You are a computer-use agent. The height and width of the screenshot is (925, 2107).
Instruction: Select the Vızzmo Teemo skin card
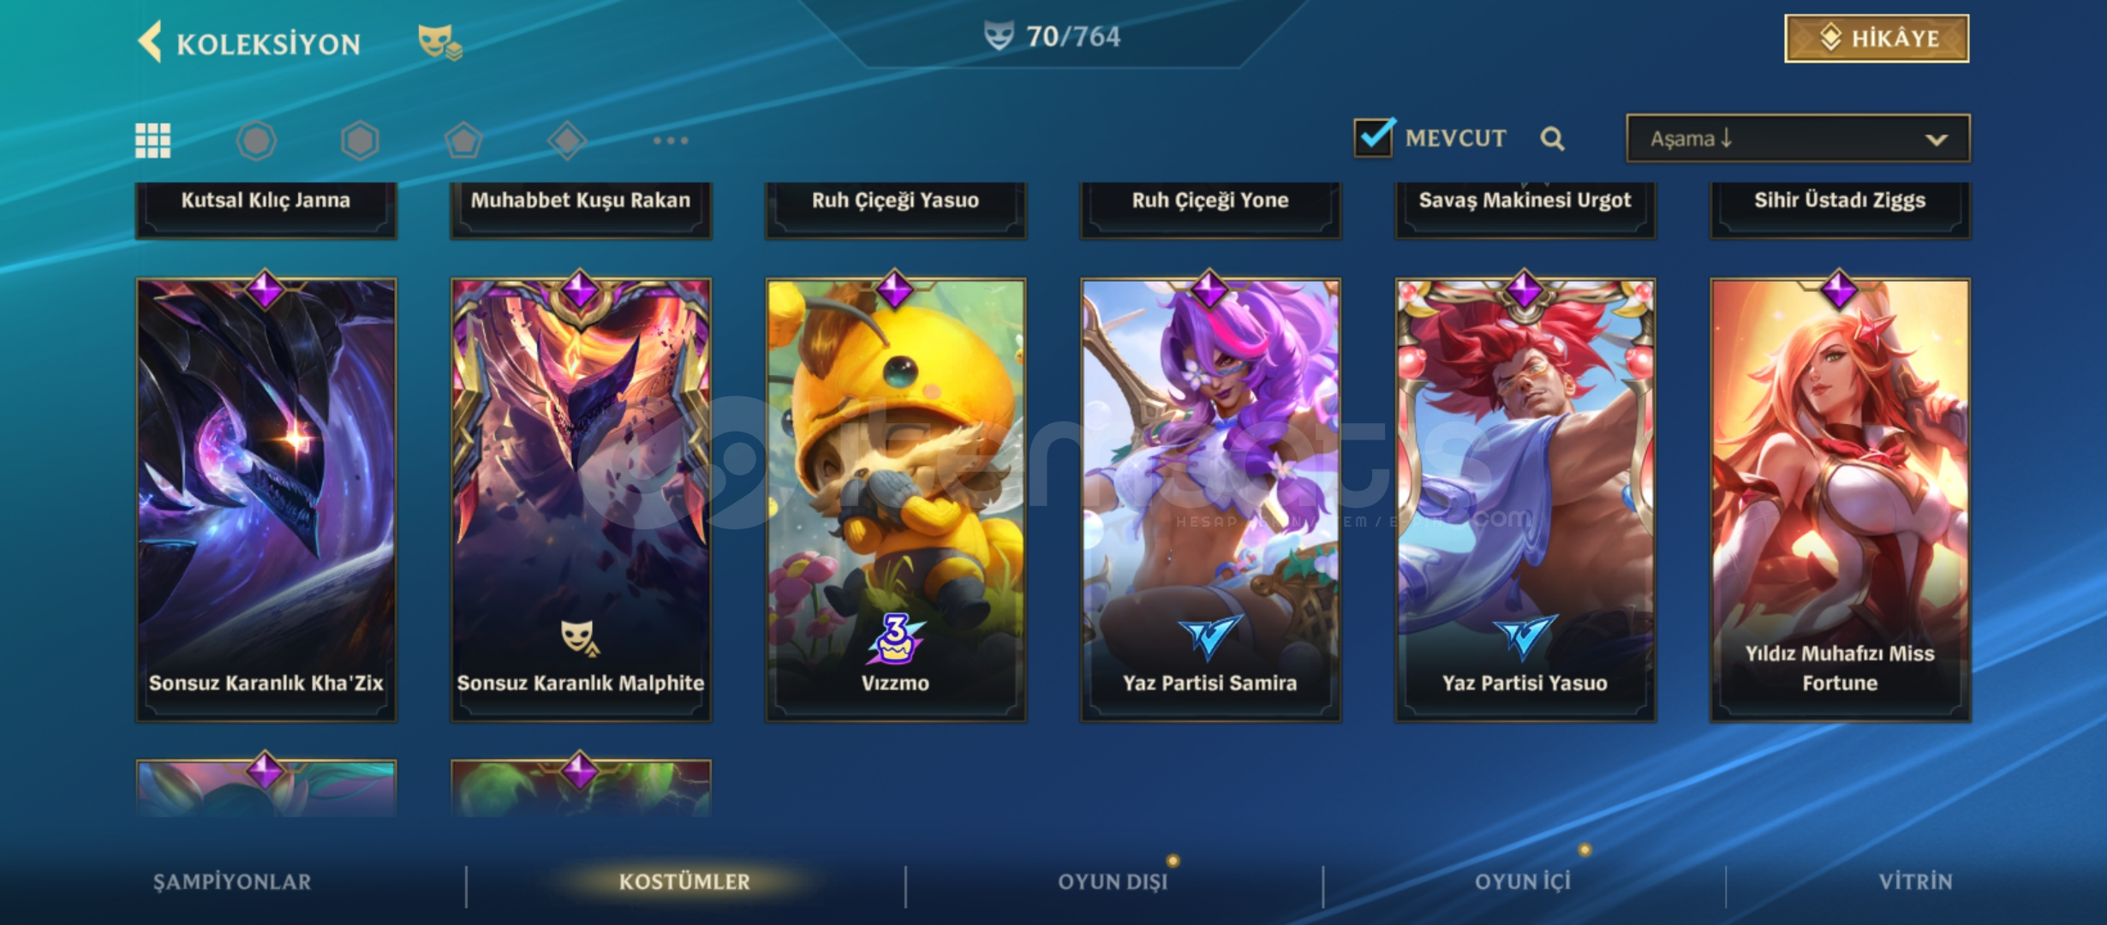point(895,499)
